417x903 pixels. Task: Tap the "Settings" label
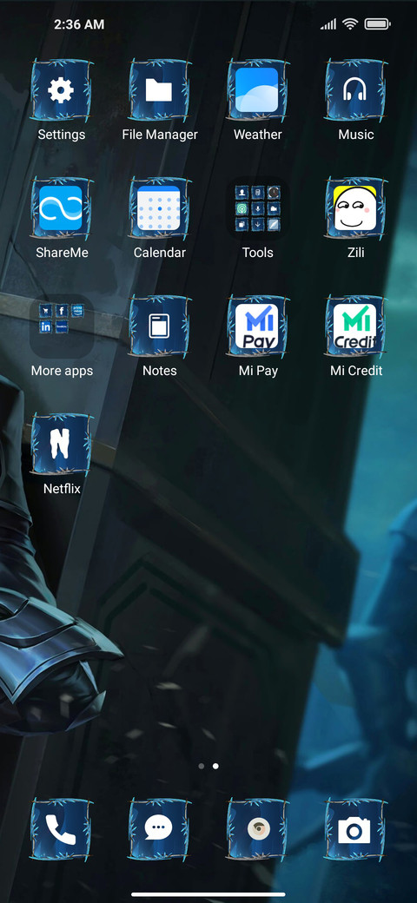(x=61, y=135)
